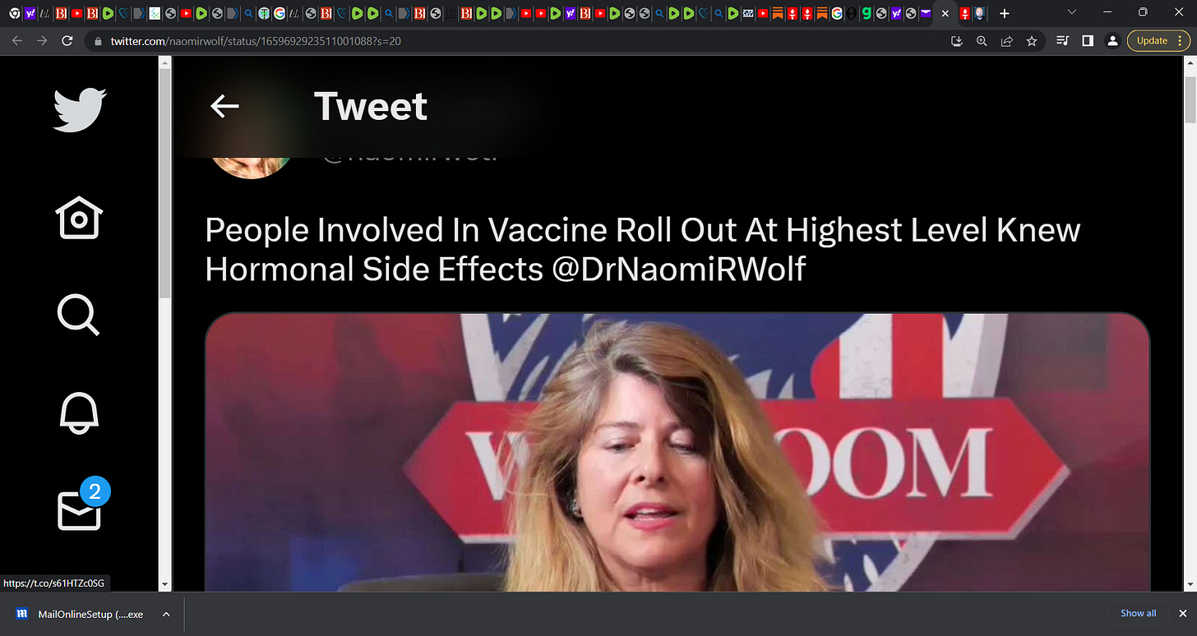Open the Twitter Home icon
This screenshot has width=1197, height=636.
(x=79, y=218)
